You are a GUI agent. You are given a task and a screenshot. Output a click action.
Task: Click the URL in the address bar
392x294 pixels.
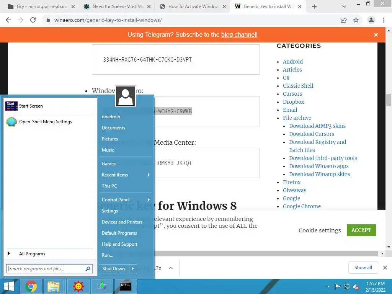pyautogui.click(x=108, y=20)
